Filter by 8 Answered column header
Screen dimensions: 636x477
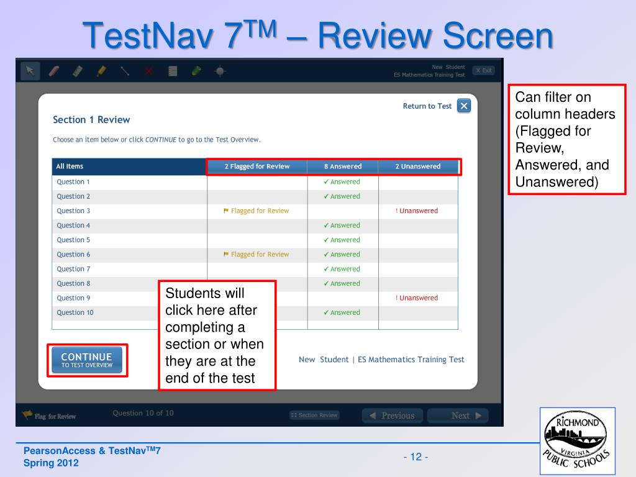click(343, 166)
